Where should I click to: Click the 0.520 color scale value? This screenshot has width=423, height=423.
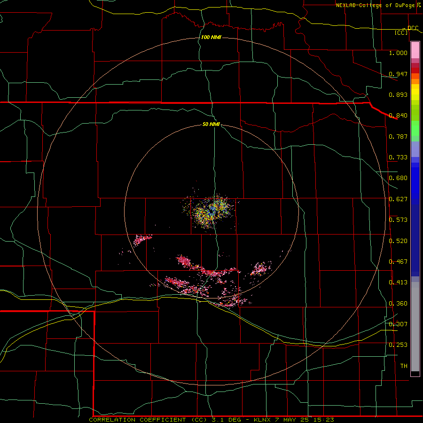pyautogui.click(x=398, y=241)
